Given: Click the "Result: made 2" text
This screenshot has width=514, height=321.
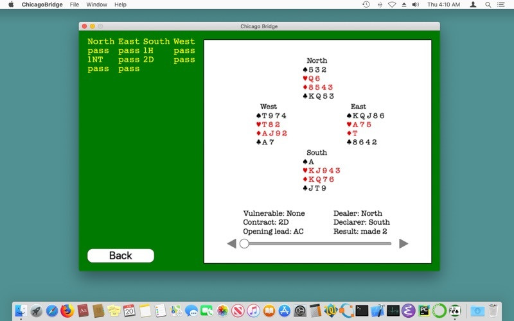Looking at the screenshot, I should (x=360, y=231).
